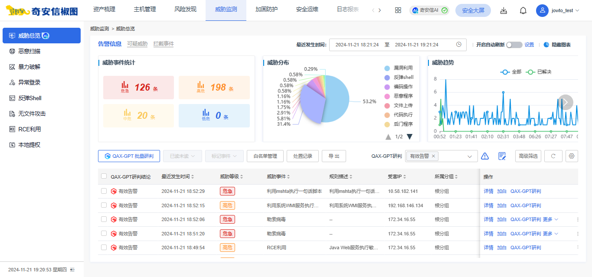
Task: Open the note/edit icon next to the warning icon
Action: 502,156
